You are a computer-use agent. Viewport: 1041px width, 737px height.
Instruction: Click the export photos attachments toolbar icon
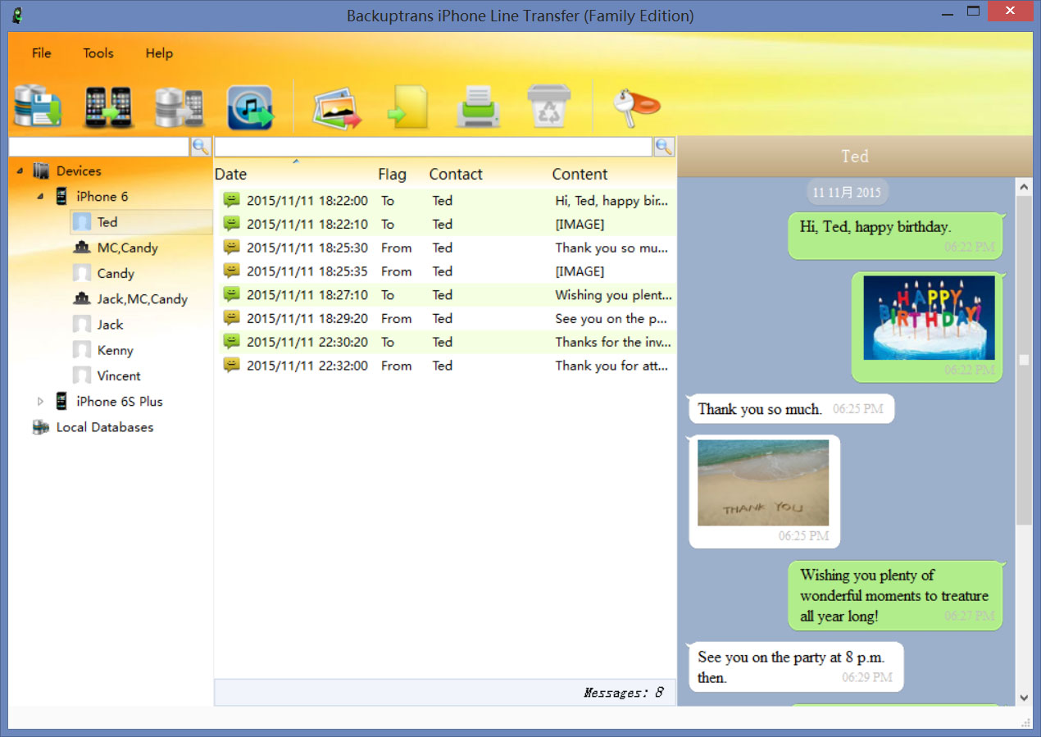(337, 109)
